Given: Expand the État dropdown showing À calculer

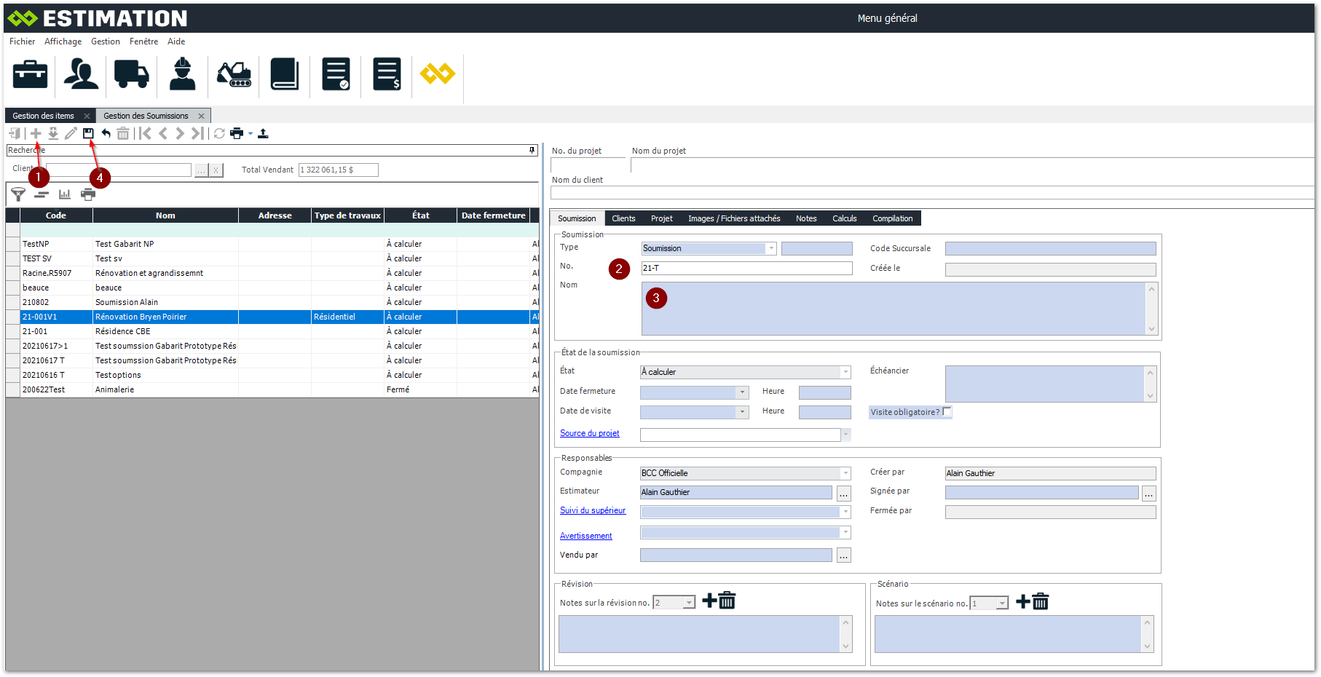Looking at the screenshot, I should pyautogui.click(x=845, y=372).
